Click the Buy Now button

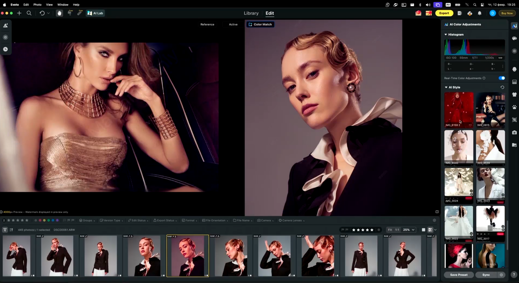pos(507,13)
